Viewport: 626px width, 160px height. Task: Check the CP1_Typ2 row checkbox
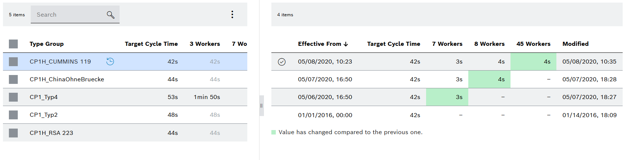click(x=13, y=115)
